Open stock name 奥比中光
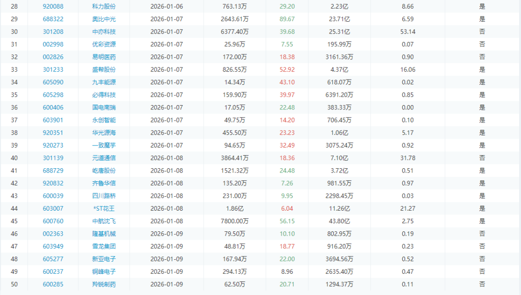The width and height of the screenshot is (521, 295). (x=104, y=19)
